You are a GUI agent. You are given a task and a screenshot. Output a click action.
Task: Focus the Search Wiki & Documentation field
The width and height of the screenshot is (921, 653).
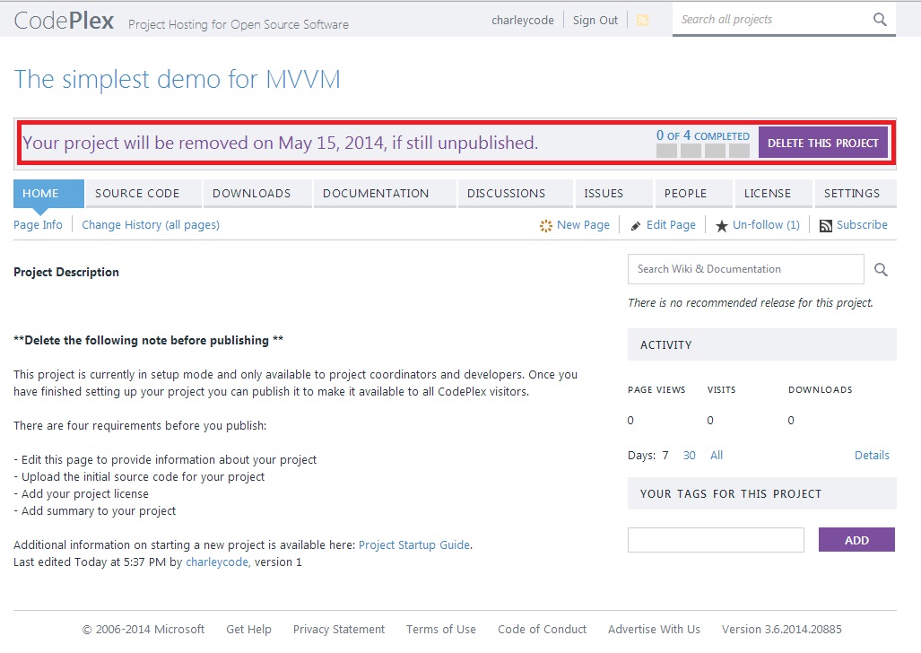click(x=746, y=269)
